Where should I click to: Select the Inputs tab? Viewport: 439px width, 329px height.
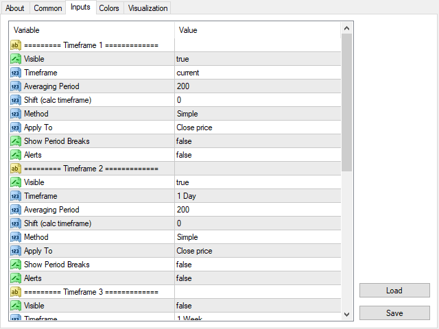click(80, 7)
